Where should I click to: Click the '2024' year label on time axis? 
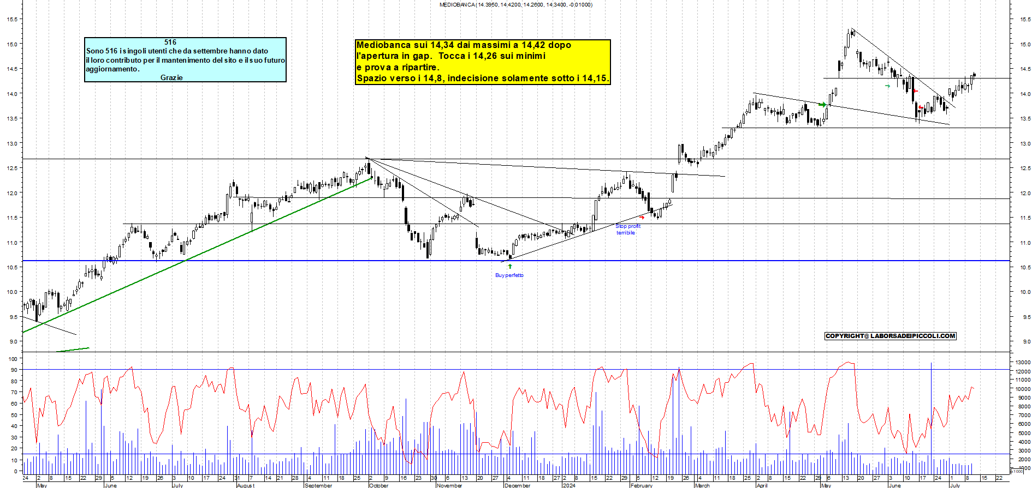(x=569, y=485)
